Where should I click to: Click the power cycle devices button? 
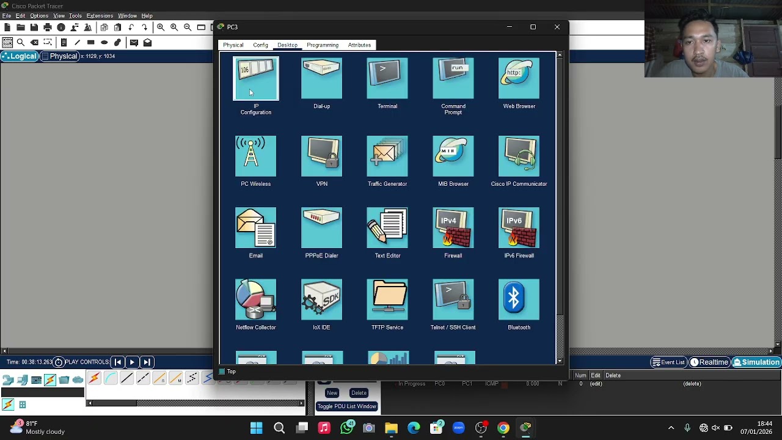point(59,362)
